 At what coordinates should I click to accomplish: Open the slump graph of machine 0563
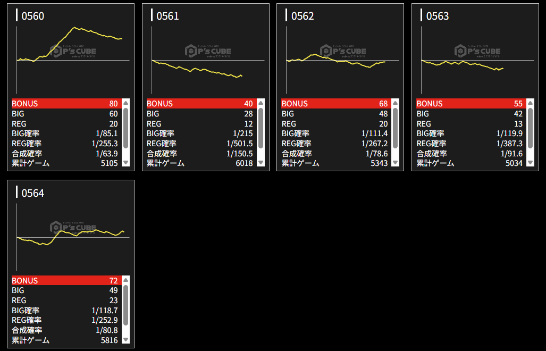(x=478, y=60)
